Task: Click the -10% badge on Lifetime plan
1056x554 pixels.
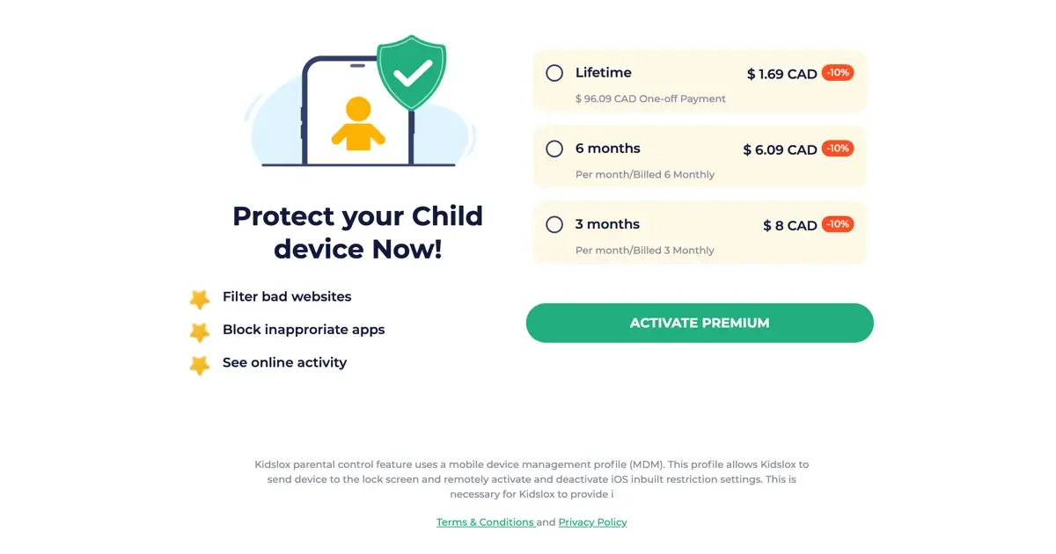Action: (838, 73)
